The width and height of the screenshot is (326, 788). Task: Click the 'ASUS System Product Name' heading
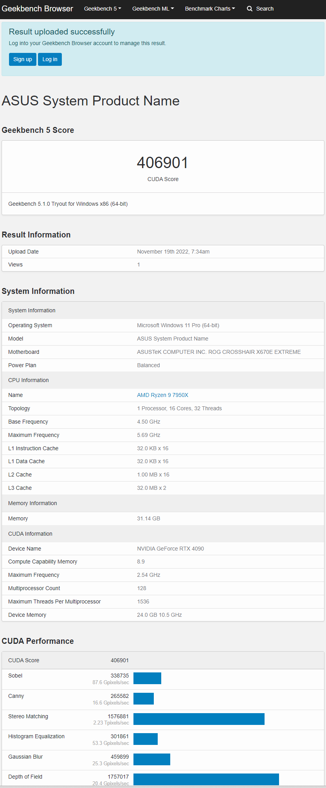point(91,101)
